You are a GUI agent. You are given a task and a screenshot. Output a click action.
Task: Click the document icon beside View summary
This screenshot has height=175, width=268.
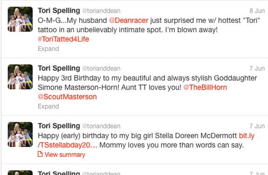coord(40,154)
